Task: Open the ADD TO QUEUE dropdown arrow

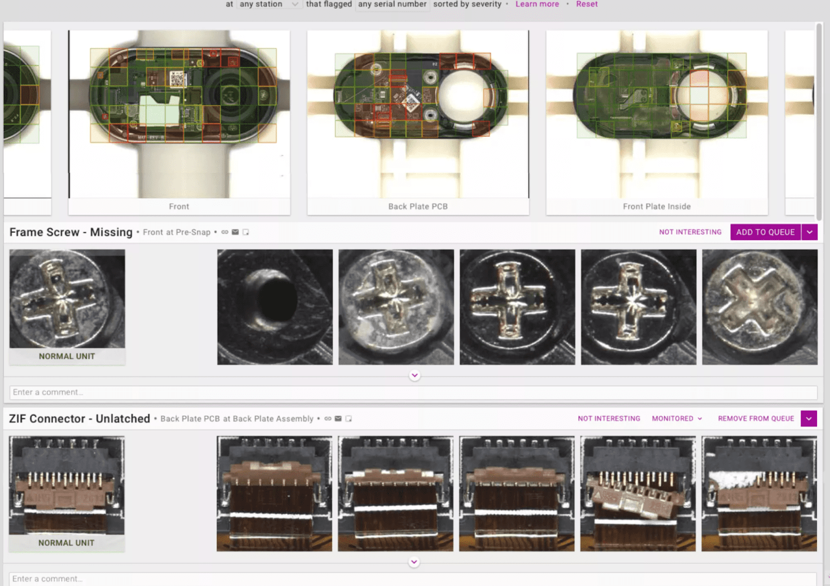Action: click(x=810, y=232)
